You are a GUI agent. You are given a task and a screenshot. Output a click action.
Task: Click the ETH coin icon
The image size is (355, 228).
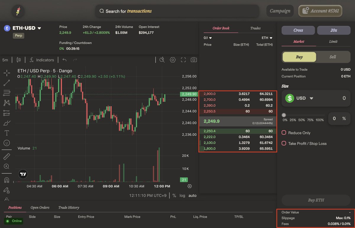click(7, 28)
